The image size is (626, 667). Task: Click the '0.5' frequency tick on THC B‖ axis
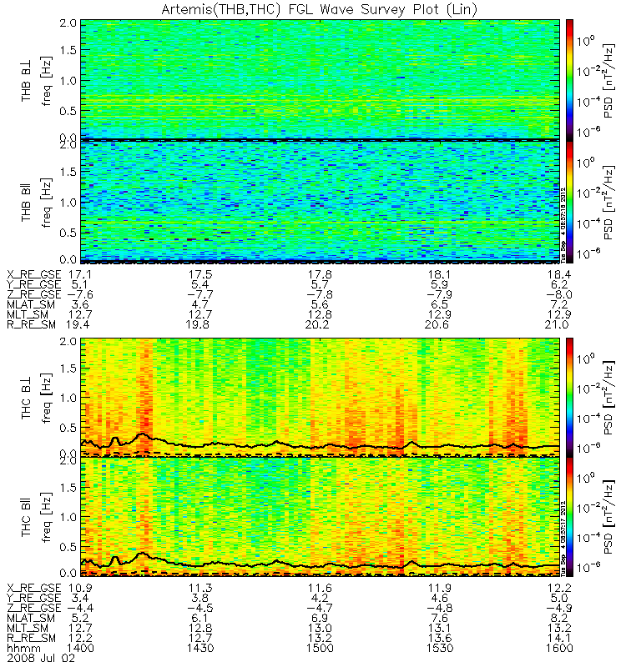point(68,547)
